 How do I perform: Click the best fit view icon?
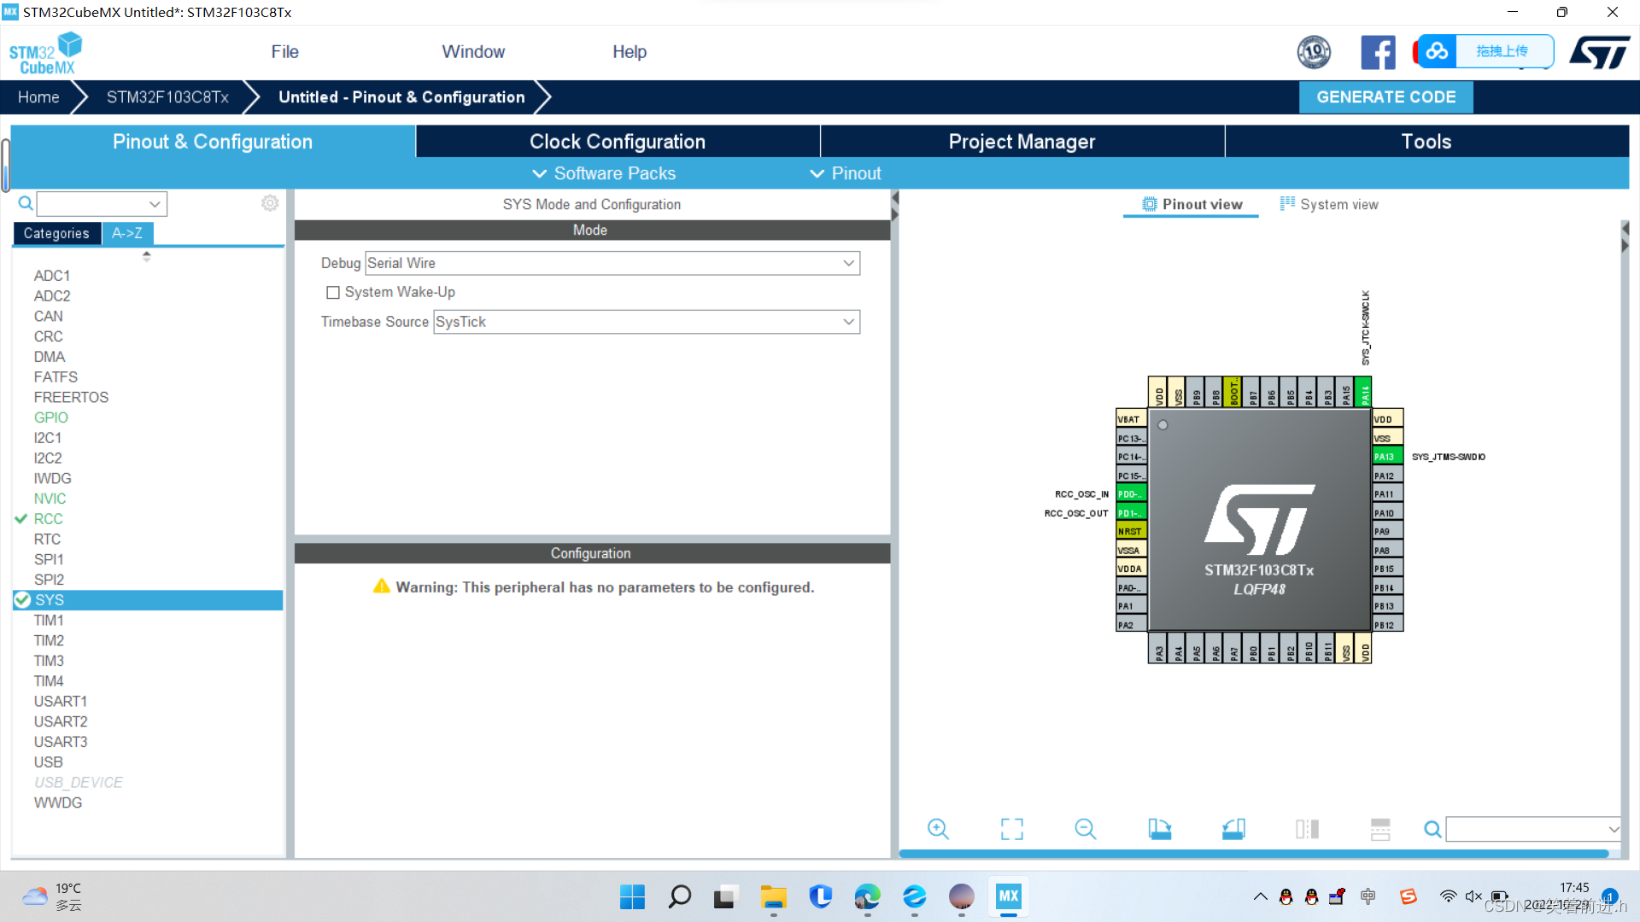pos(1011,828)
